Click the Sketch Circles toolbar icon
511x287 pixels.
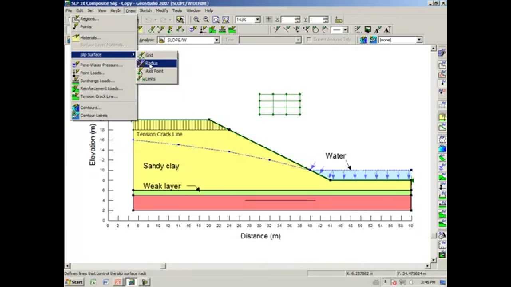click(x=316, y=30)
